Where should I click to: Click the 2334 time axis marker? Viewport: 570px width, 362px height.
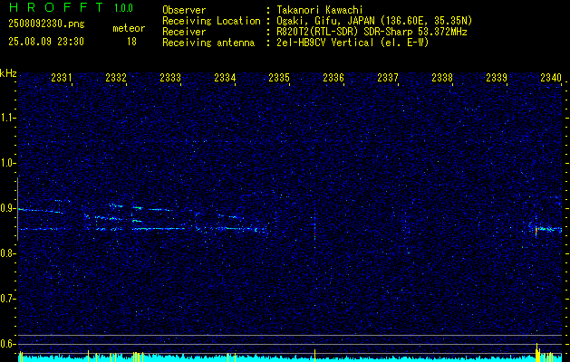[x=225, y=77]
